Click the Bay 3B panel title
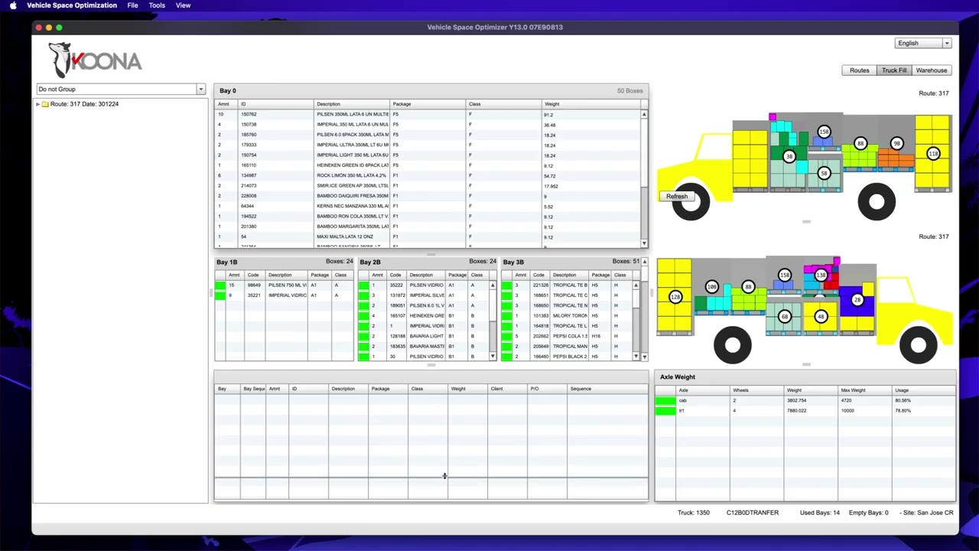 coord(513,262)
